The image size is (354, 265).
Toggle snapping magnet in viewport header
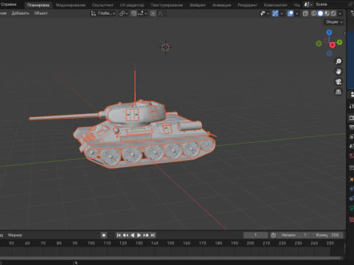(x=133, y=13)
